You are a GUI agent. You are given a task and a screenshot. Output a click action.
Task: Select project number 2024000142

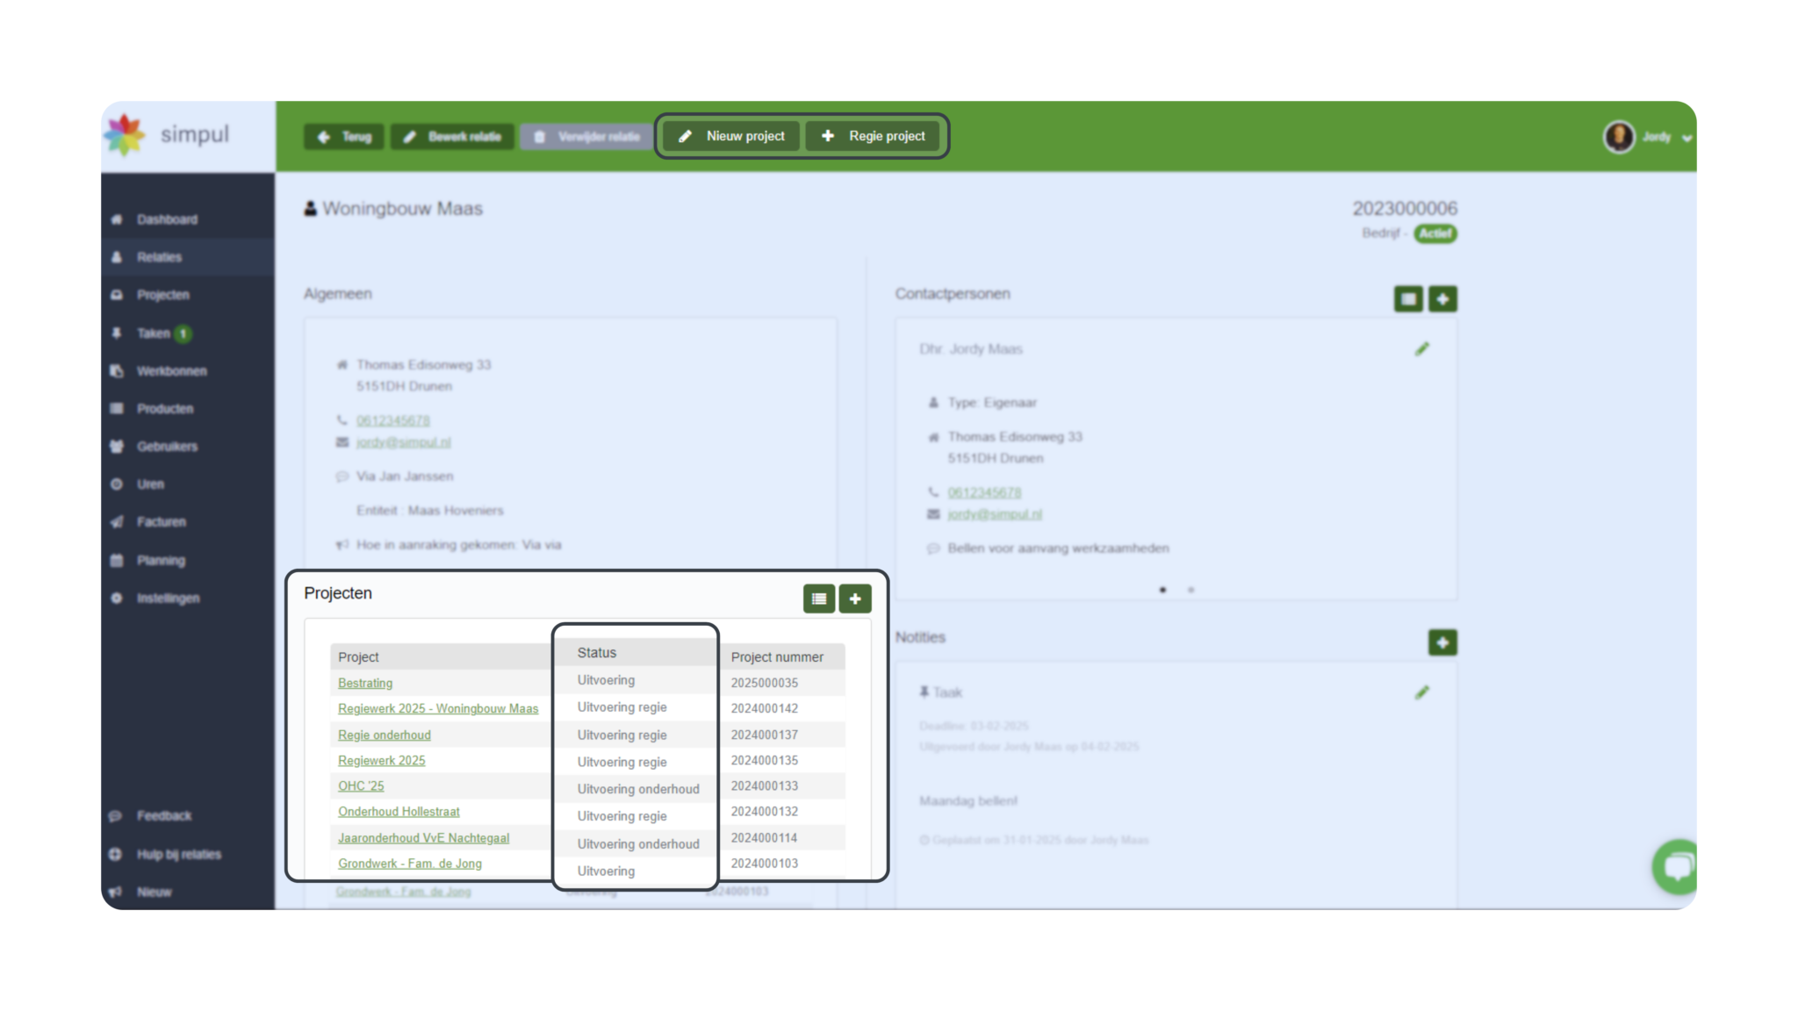pyautogui.click(x=764, y=708)
